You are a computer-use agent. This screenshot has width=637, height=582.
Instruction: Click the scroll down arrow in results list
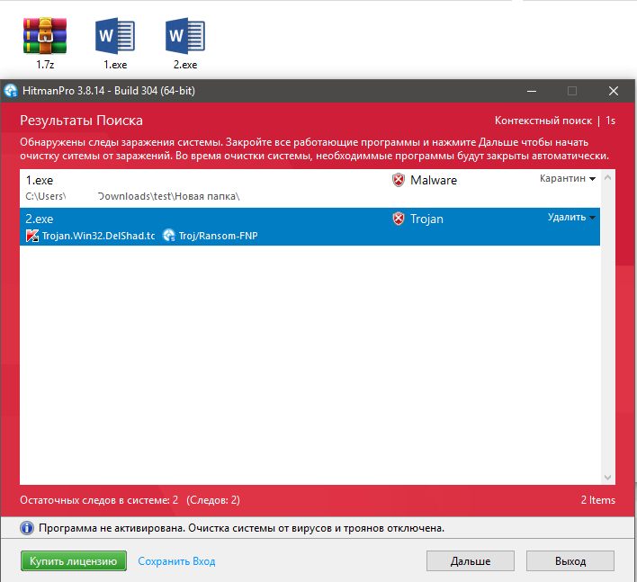tap(607, 478)
